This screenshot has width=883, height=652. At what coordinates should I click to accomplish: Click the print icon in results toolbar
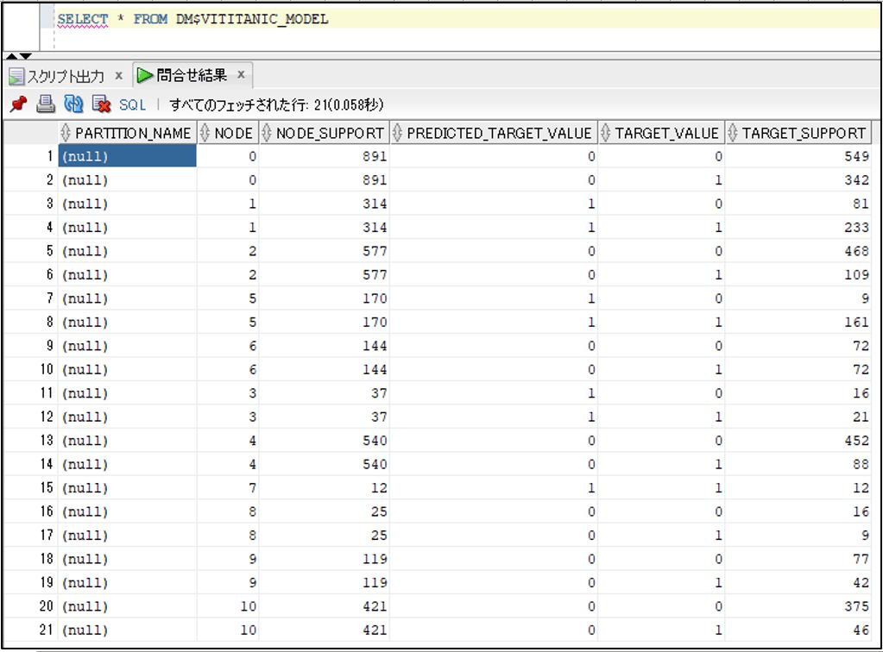coord(46,104)
